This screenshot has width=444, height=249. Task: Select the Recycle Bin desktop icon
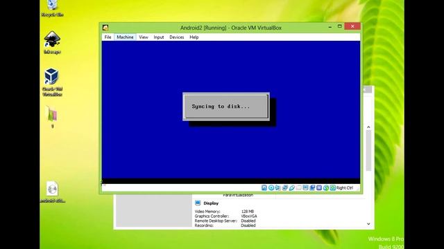[x=52, y=8]
